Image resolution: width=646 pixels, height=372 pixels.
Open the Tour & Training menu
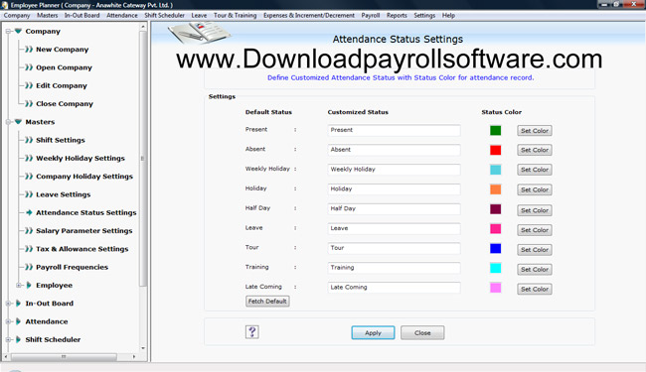pyautogui.click(x=235, y=15)
